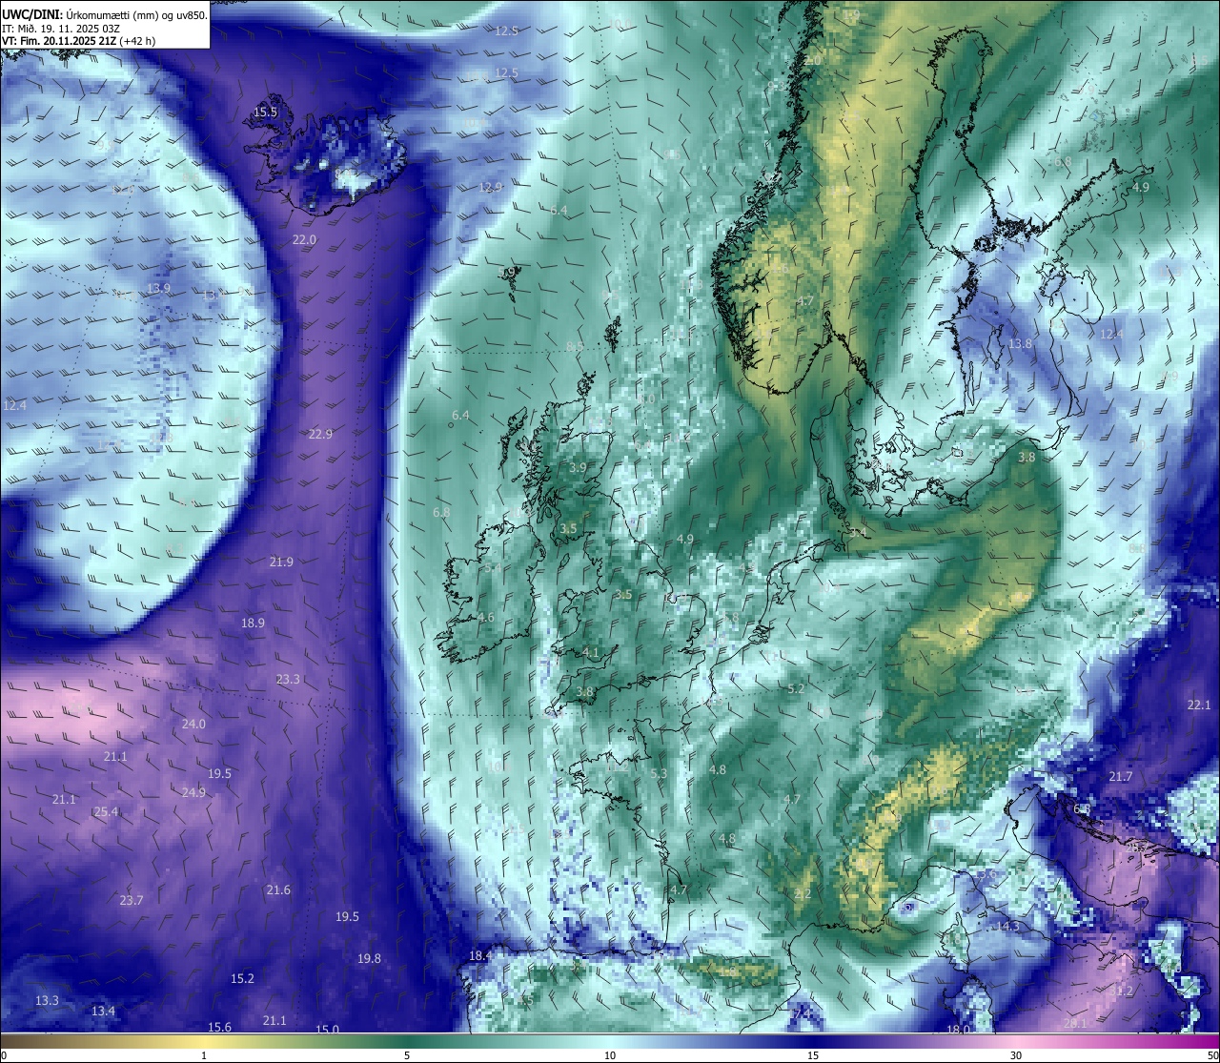The image size is (1220, 1063).
Task: Click the value 4.6 over Ireland
Action: (x=486, y=618)
